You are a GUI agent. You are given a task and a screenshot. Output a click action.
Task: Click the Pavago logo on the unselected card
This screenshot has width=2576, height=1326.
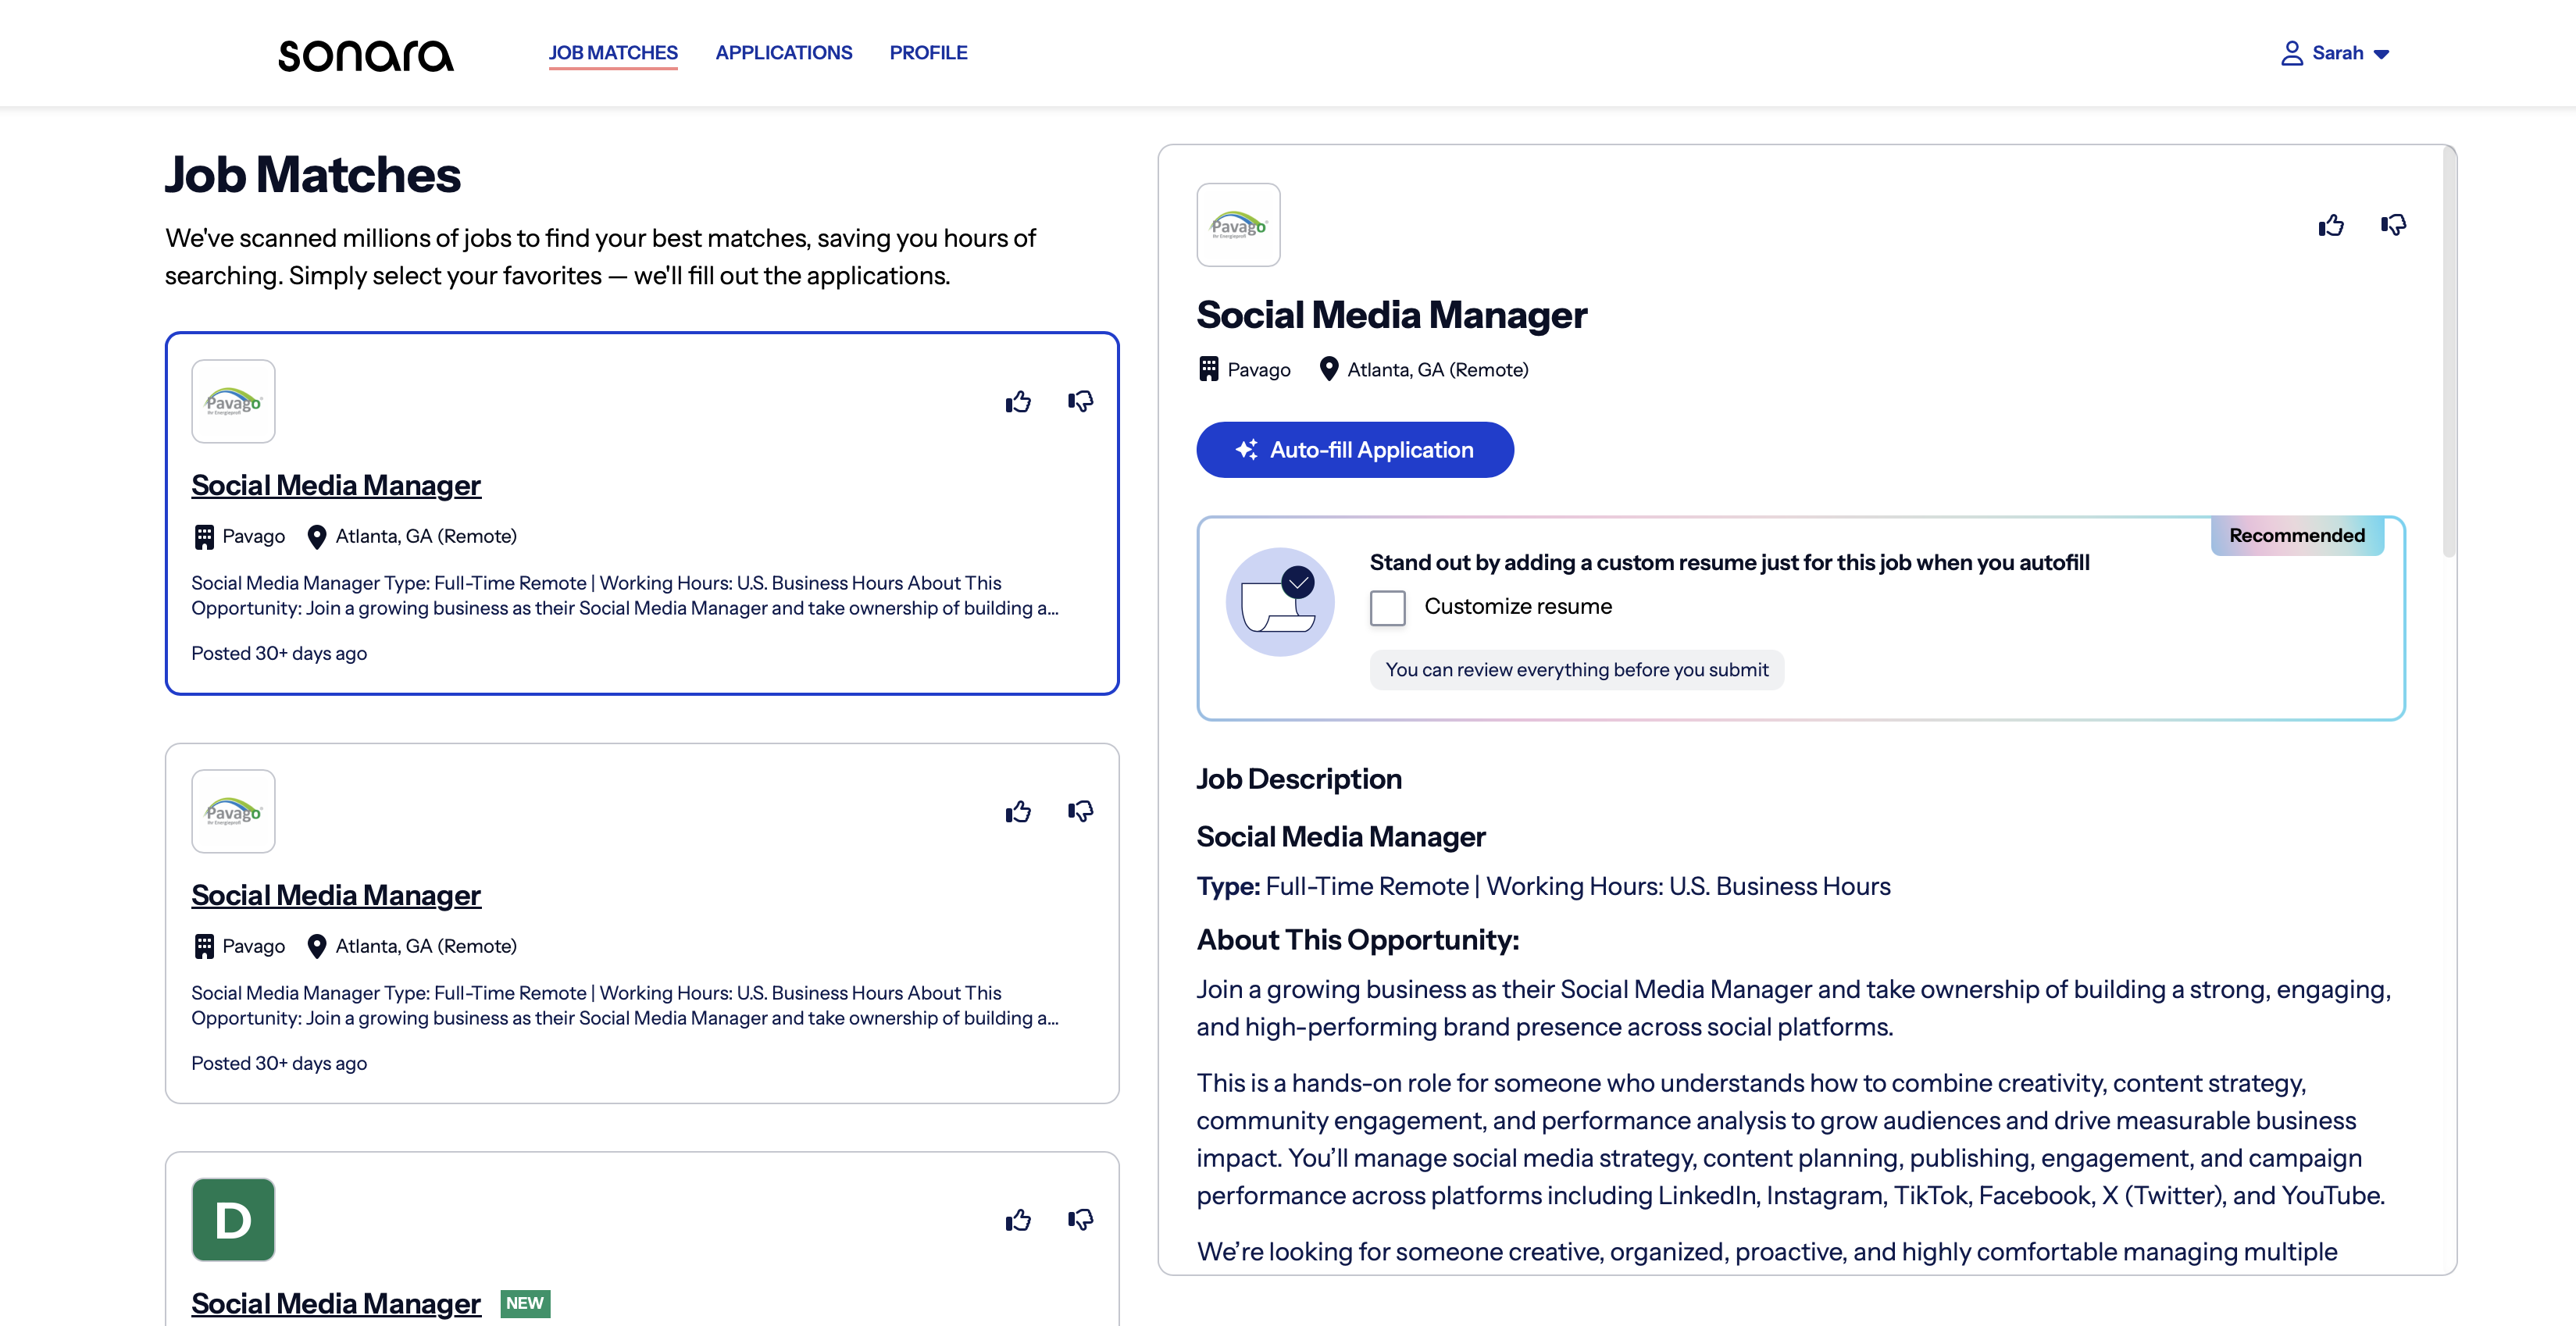point(233,811)
